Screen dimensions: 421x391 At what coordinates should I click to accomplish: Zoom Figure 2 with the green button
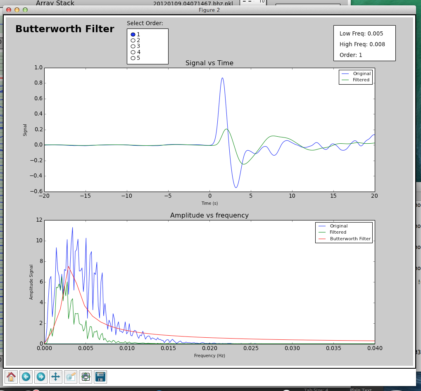pos(25,10)
